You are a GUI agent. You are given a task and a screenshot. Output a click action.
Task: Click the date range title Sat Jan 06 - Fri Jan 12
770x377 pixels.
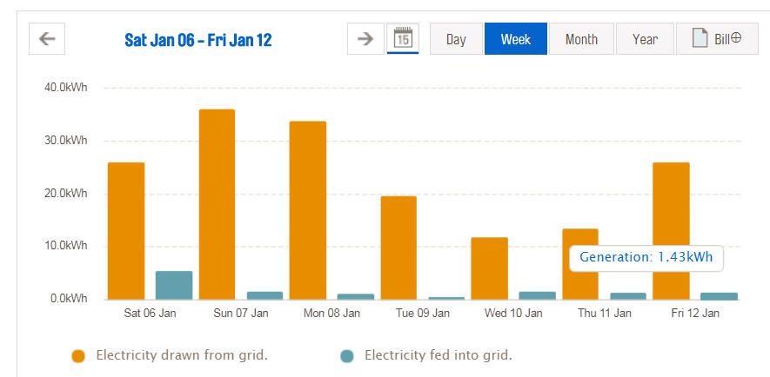198,40
